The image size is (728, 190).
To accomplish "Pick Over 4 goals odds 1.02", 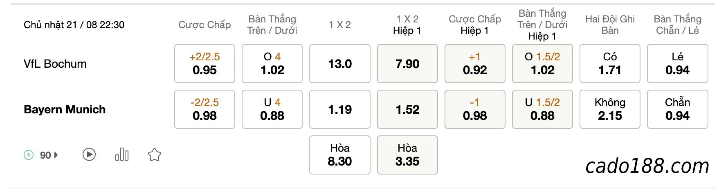I will point(272,64).
